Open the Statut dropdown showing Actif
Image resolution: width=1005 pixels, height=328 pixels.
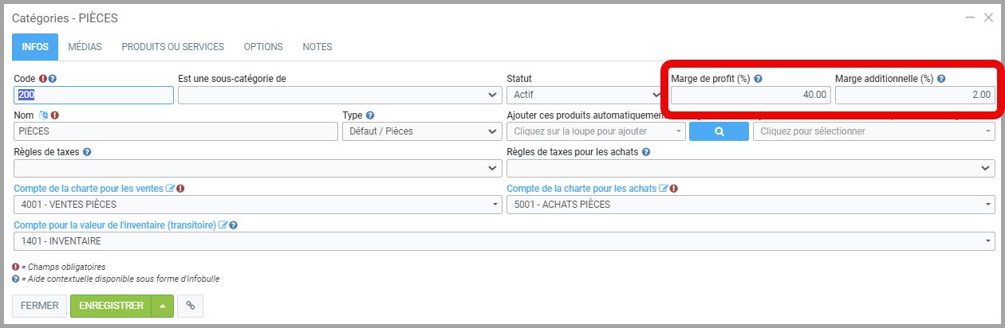click(584, 95)
